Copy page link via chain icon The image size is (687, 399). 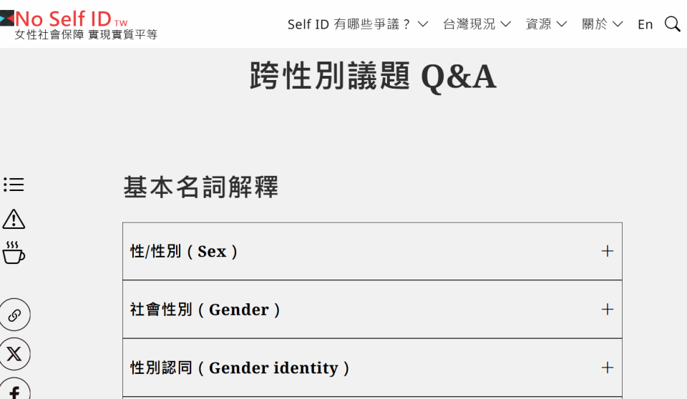point(14,315)
